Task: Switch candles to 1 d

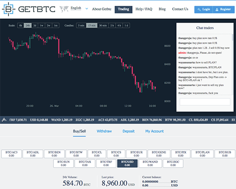Action: (x=126, y=26)
